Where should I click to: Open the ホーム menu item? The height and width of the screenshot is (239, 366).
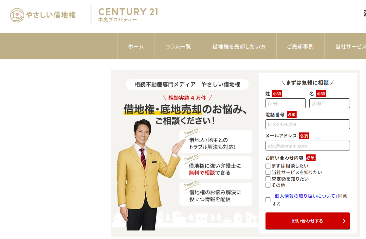tap(136, 47)
